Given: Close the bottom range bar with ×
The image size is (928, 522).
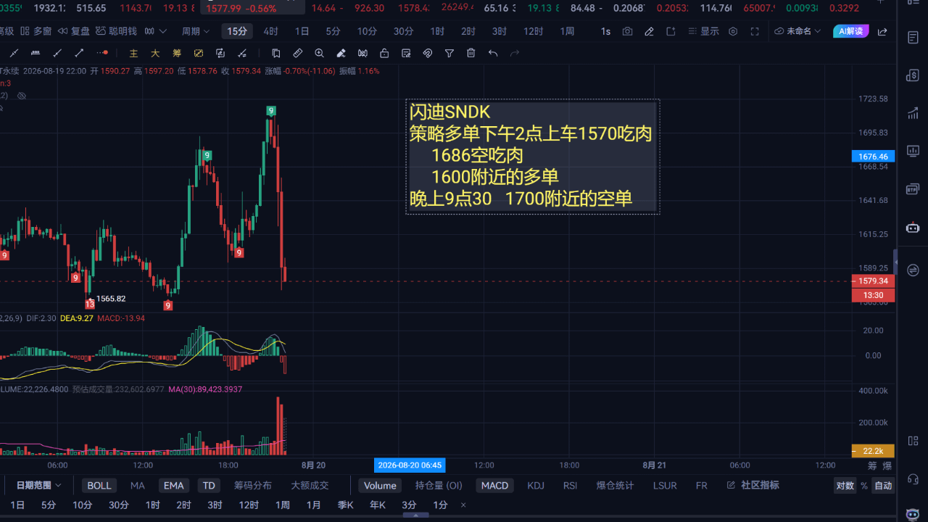Looking at the screenshot, I should 463,505.
